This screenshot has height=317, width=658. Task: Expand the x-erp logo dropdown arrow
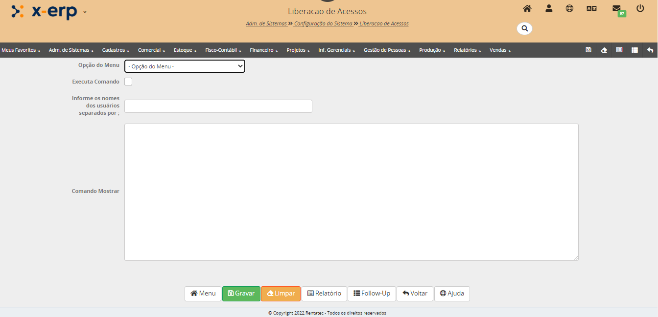[x=85, y=12]
